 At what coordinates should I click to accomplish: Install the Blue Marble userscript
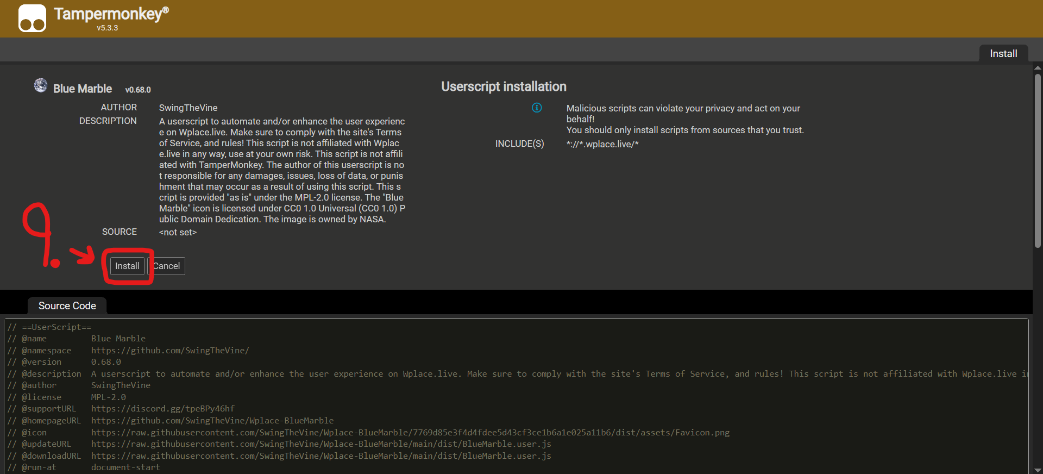127,266
